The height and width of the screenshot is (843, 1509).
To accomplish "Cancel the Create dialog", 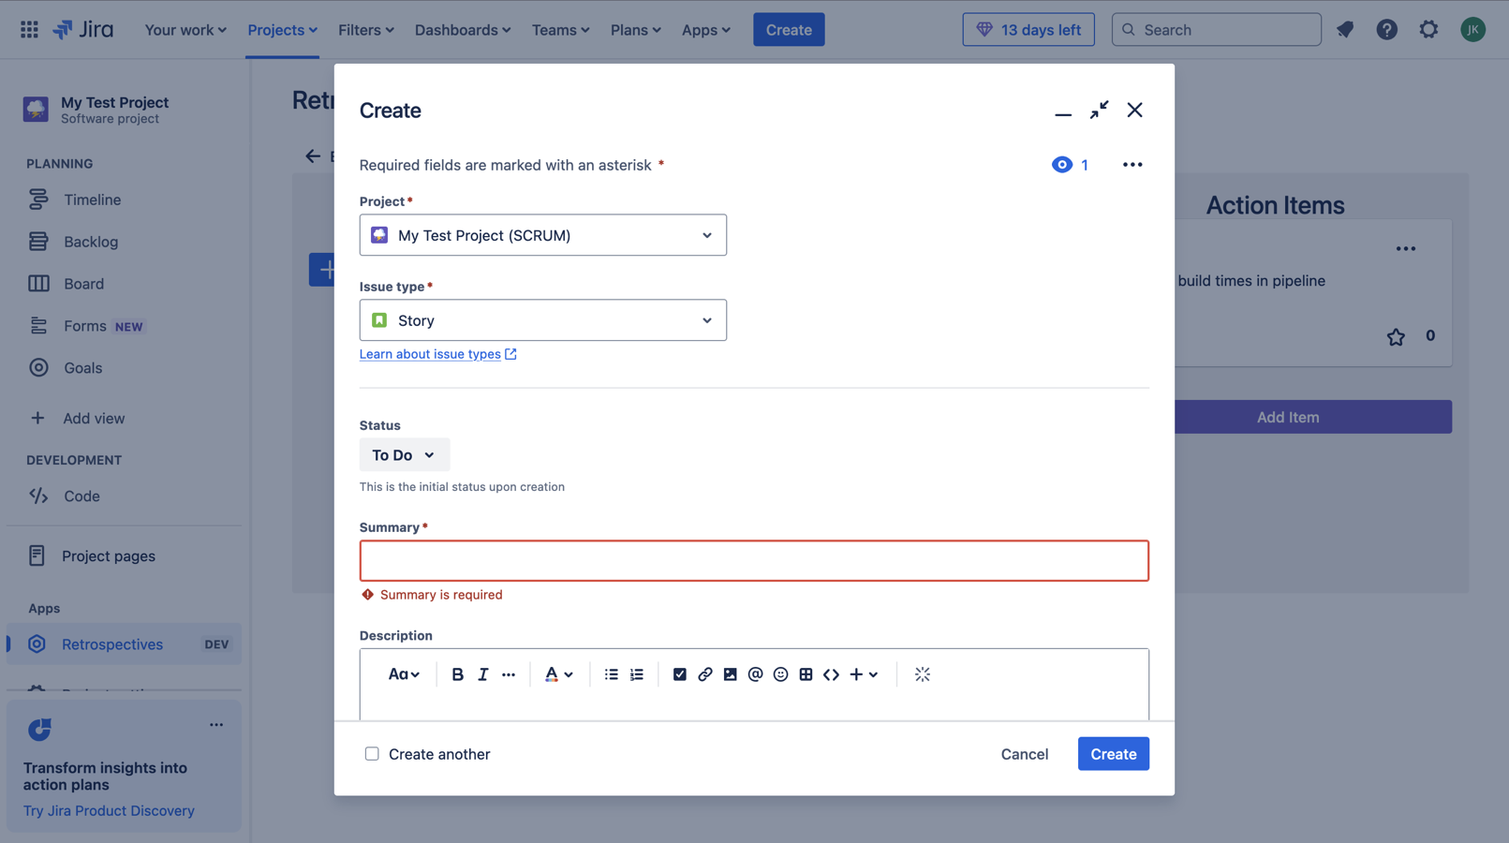I will click(1025, 754).
